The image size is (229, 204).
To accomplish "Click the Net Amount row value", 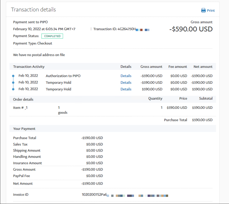I will pyautogui.click(x=92, y=183).
